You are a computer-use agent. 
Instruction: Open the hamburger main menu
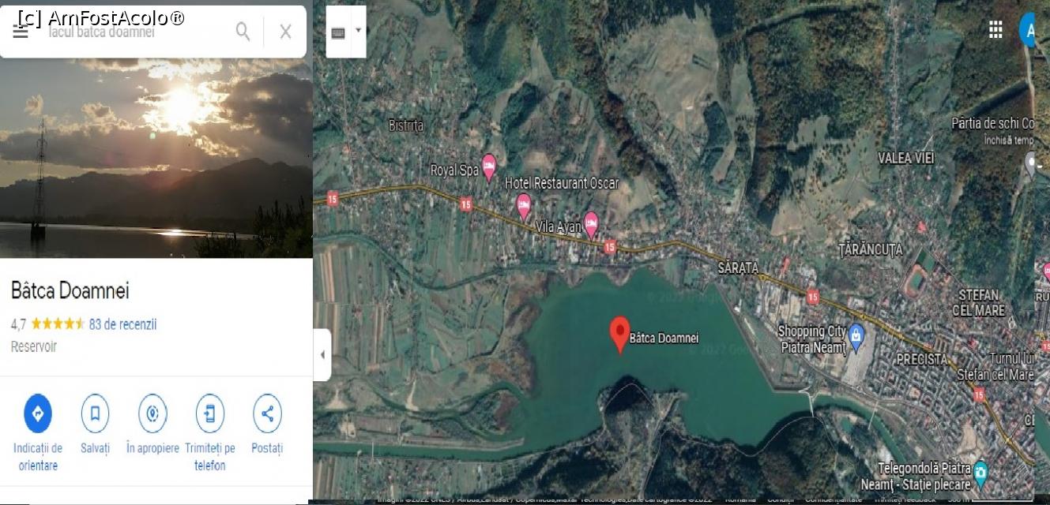[21, 32]
